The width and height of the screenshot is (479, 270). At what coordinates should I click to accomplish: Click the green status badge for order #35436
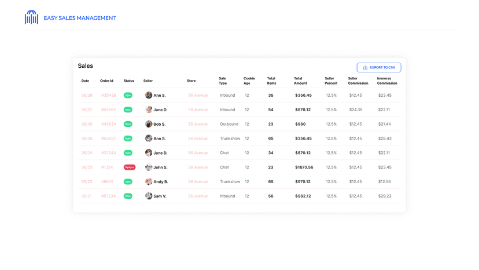(128, 95)
